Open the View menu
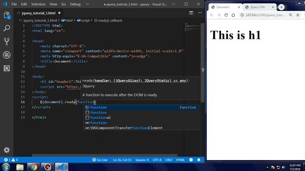The height and width of the screenshot is (171, 305). click(x=53, y=4)
